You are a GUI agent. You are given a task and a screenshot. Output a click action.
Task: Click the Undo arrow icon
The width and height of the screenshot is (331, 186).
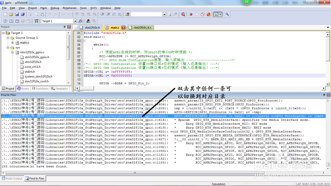tap(50, 14)
